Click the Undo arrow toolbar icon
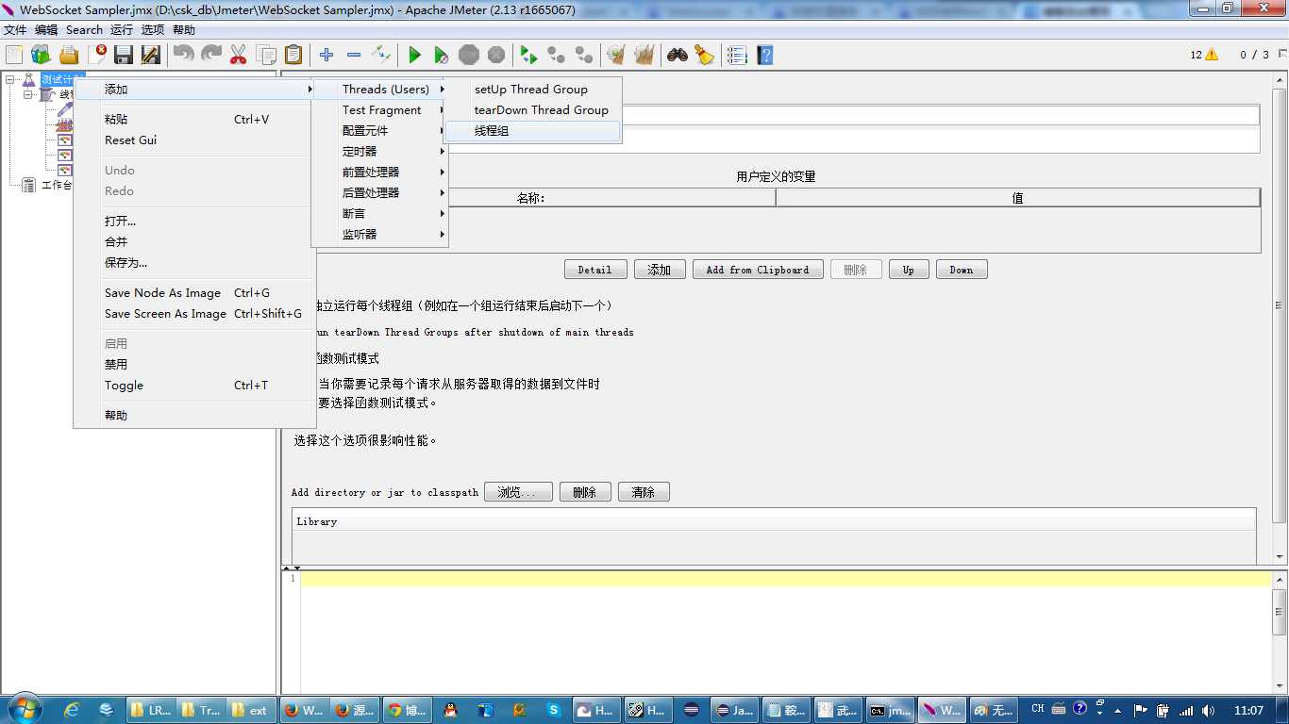1289x724 pixels. [x=184, y=55]
